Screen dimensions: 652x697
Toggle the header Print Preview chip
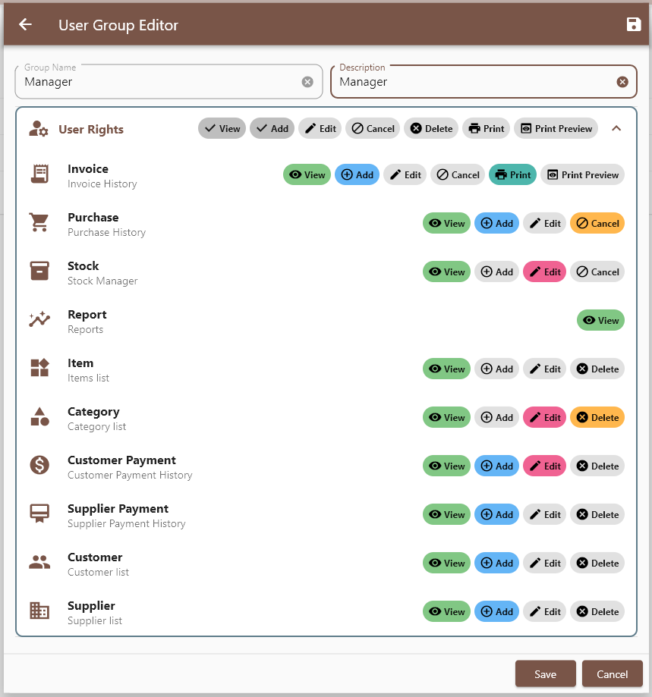tap(556, 128)
